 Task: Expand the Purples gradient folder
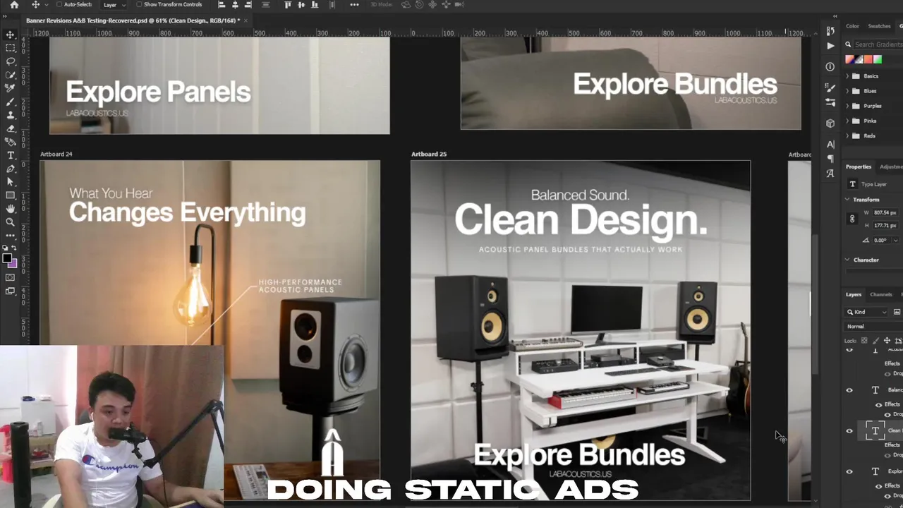[847, 106]
